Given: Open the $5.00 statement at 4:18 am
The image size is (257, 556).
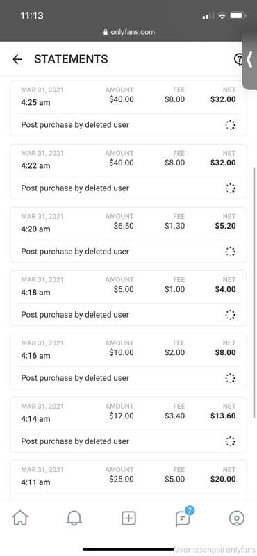Looking at the screenshot, I should click(128, 298).
